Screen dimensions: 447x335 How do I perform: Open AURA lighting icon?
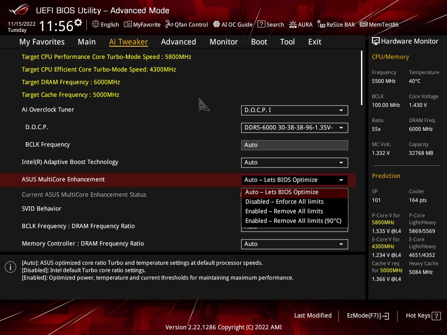(x=293, y=24)
